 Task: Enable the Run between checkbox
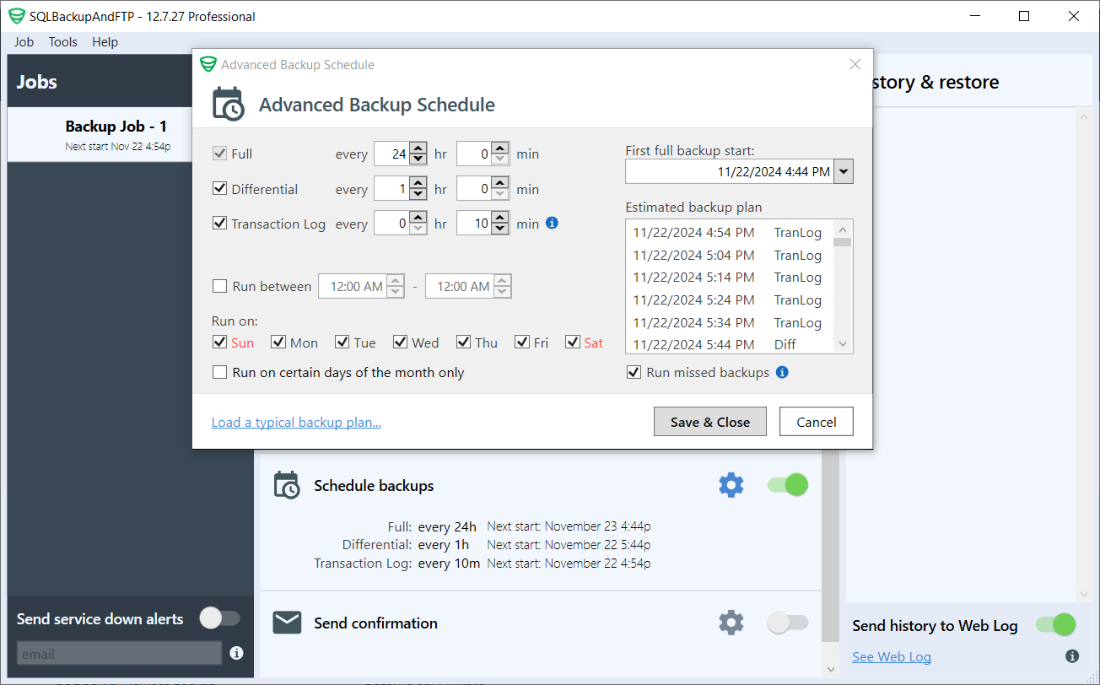click(219, 286)
